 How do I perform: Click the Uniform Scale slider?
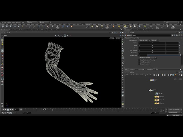(x=164, y=55)
